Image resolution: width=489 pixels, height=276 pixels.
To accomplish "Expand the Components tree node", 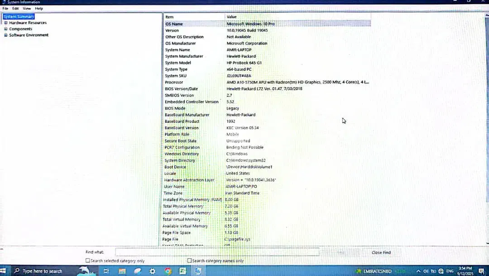I will tap(6, 29).
